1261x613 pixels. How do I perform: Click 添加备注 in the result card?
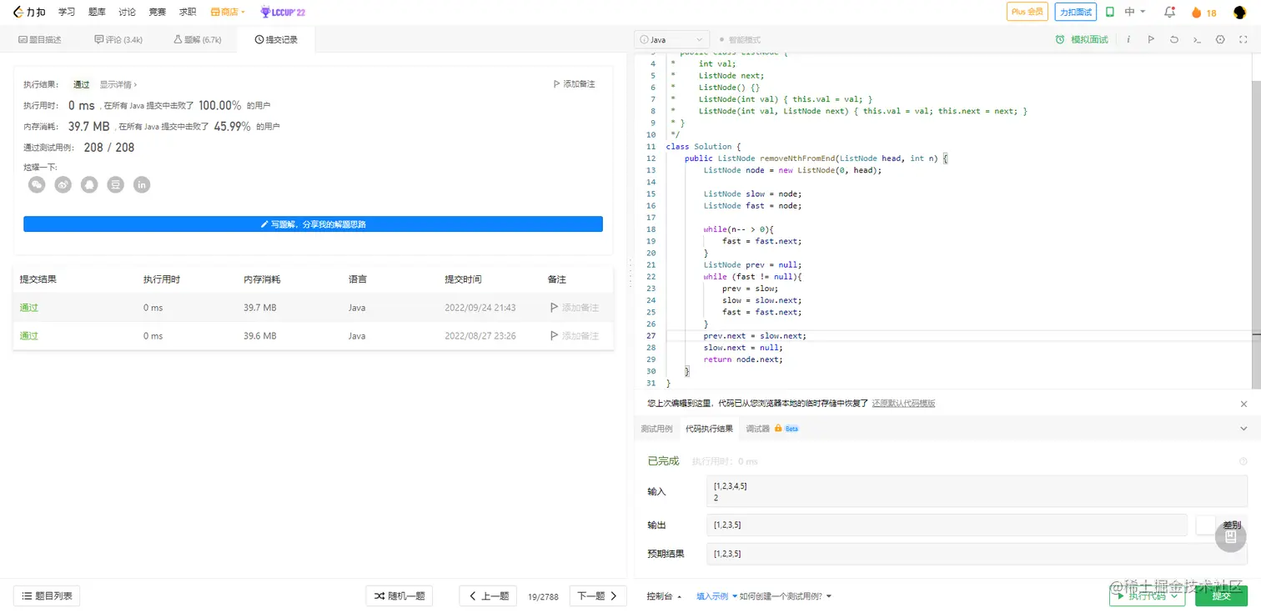coord(574,84)
